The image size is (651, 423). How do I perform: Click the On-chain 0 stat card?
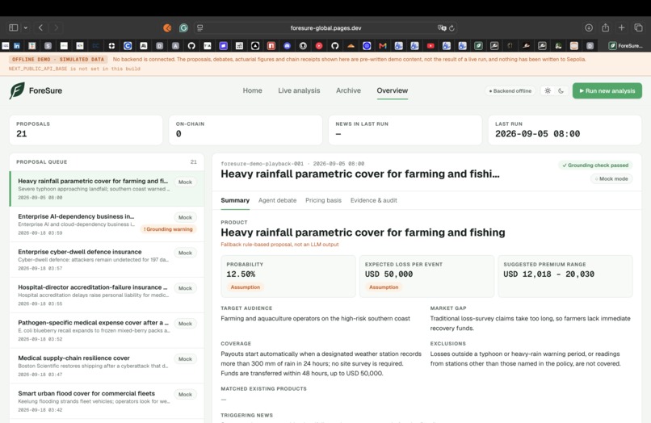(246, 130)
